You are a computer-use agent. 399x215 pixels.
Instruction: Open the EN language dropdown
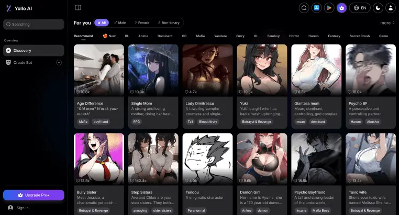point(359,8)
